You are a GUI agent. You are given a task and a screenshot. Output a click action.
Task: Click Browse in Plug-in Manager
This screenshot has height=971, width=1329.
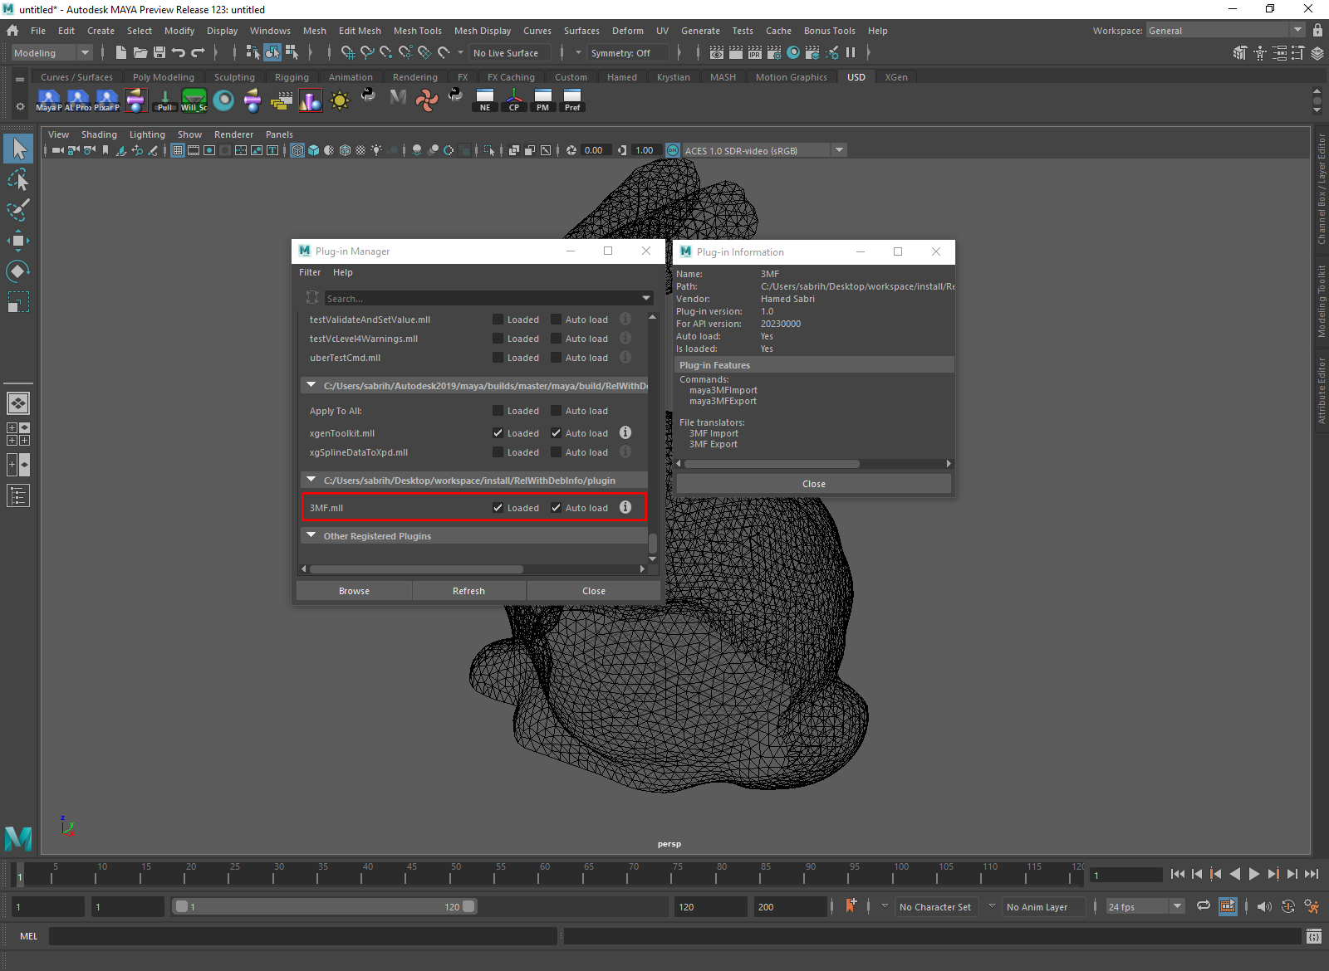click(x=354, y=591)
